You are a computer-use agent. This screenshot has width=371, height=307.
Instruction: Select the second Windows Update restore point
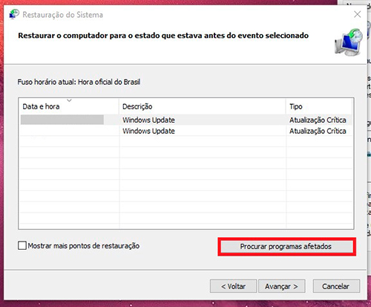click(186, 131)
